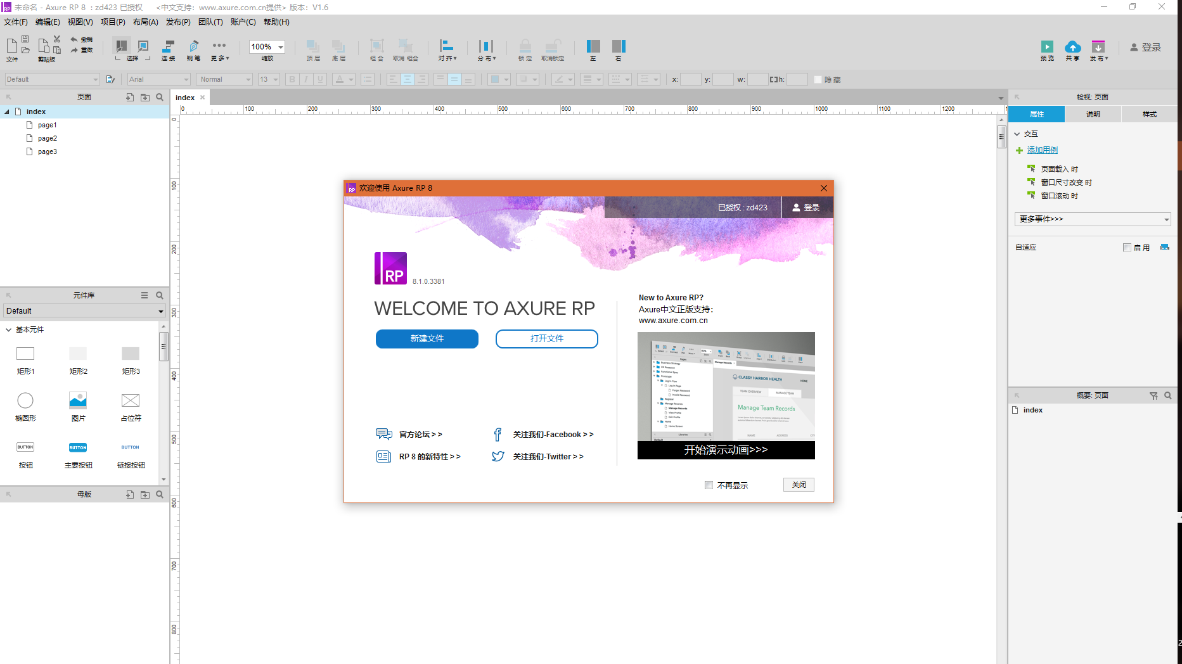
Task: Toggle bold formatting button
Action: point(292,79)
